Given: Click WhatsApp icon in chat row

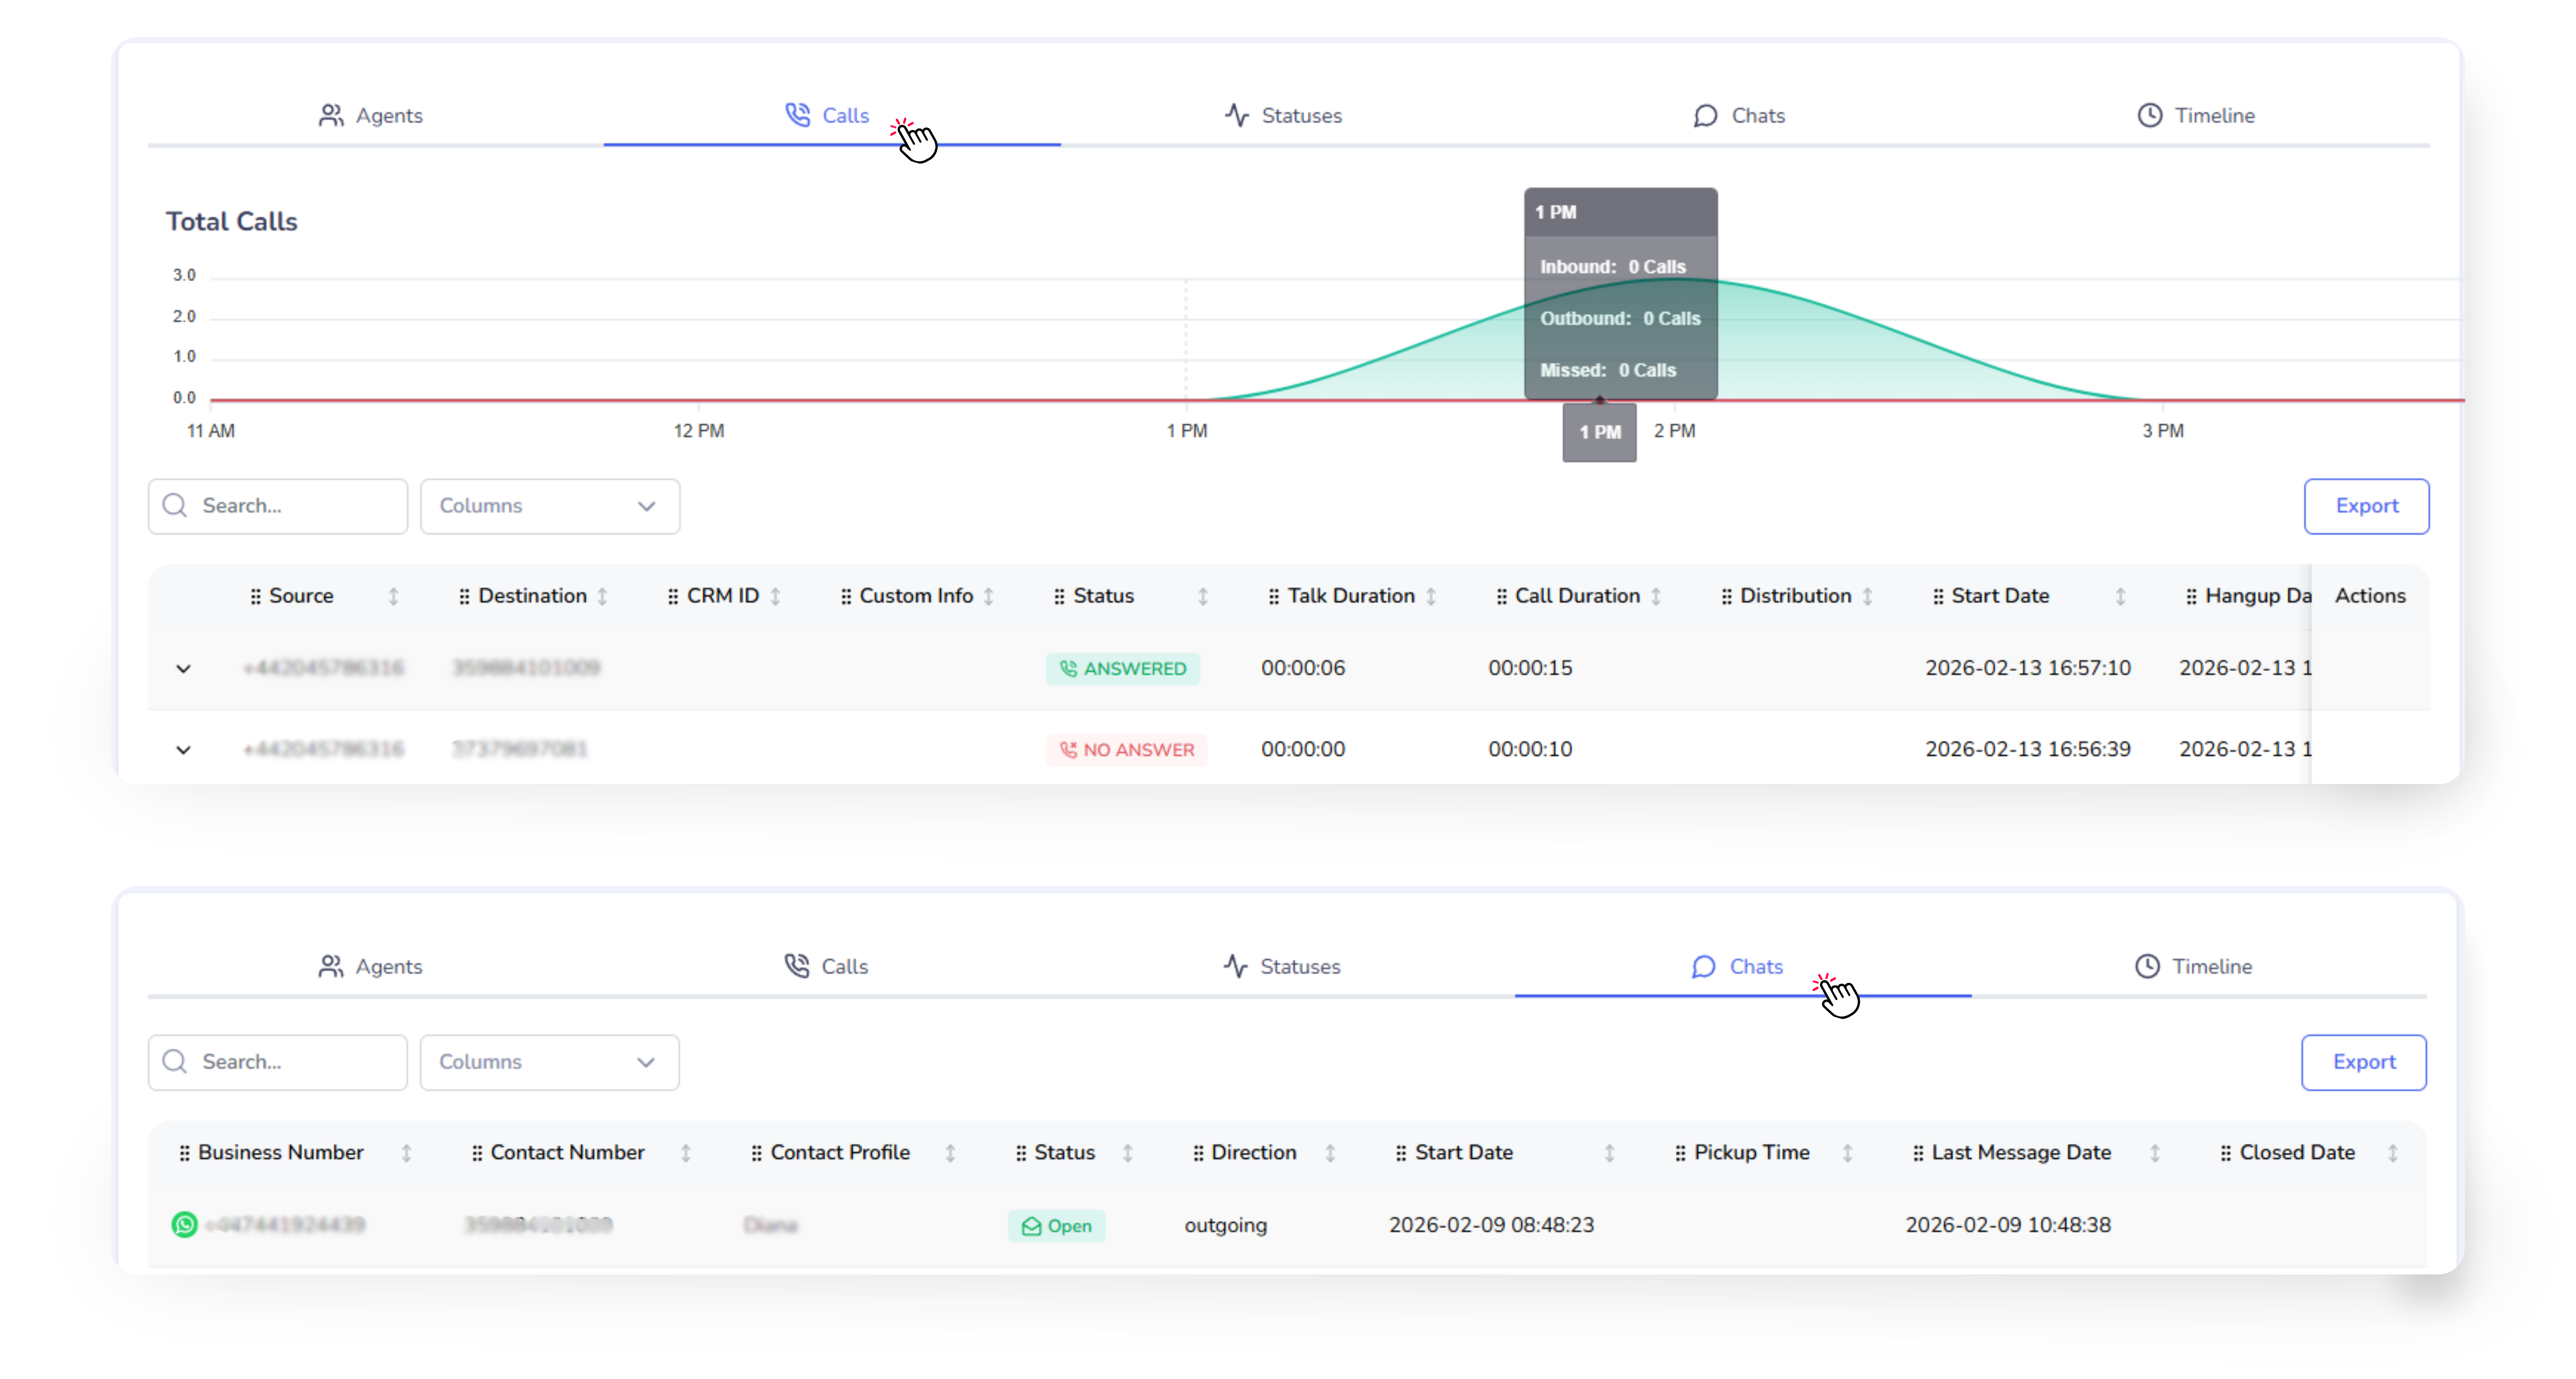Looking at the screenshot, I should pyautogui.click(x=184, y=1224).
